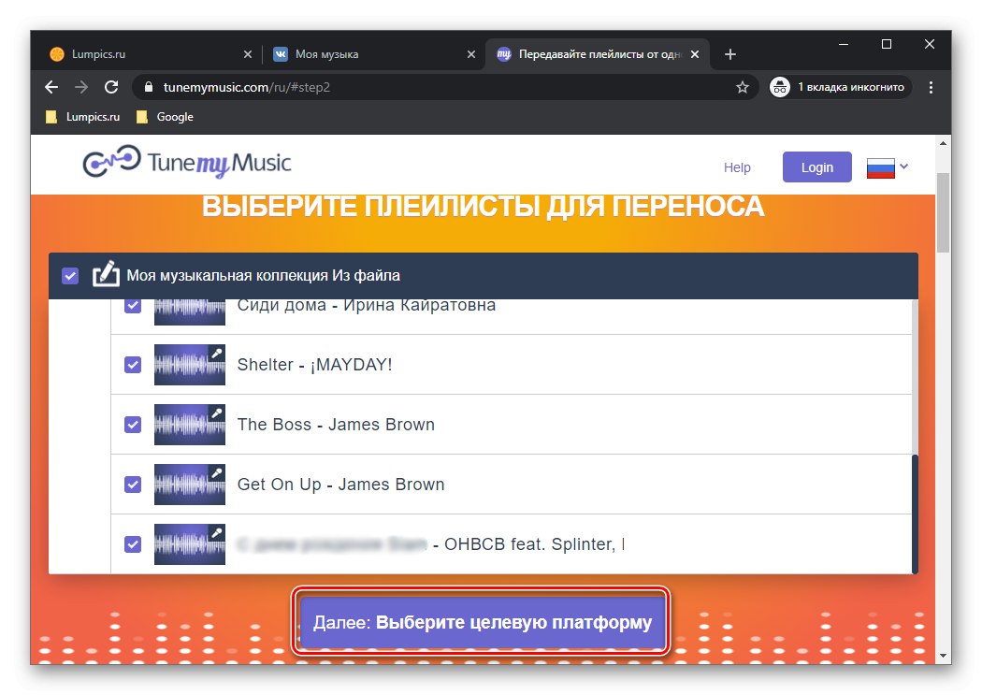Uncheck "The Boss - James Brown" track
The width and height of the screenshot is (982, 695).
tap(132, 424)
